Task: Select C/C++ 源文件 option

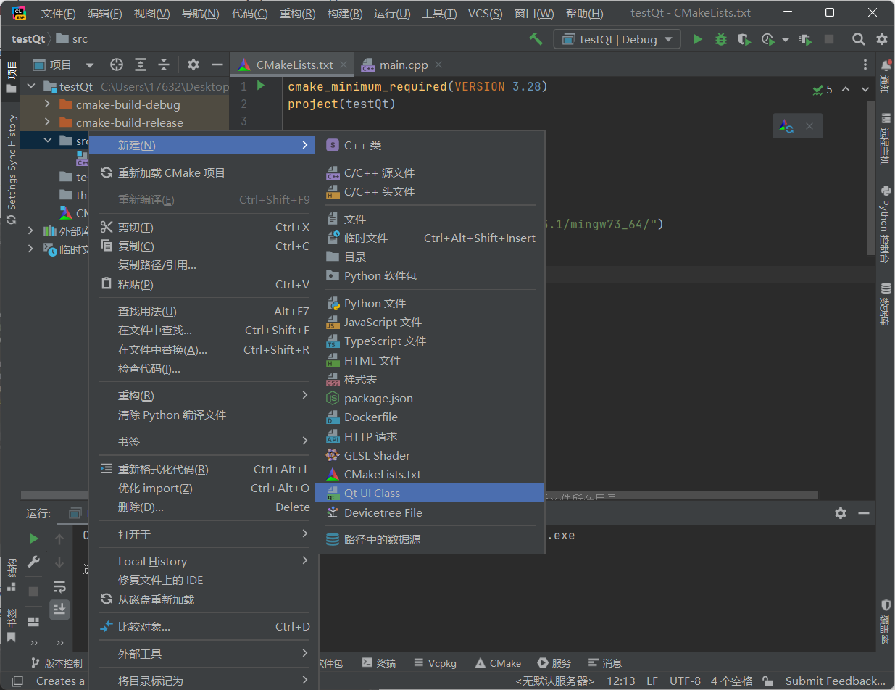Action: coord(430,172)
